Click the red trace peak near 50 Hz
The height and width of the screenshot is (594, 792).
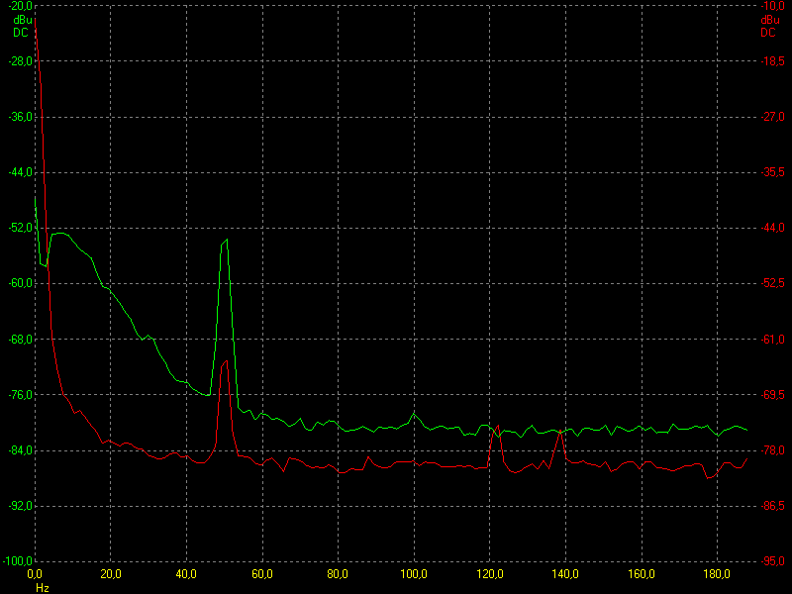click(225, 362)
